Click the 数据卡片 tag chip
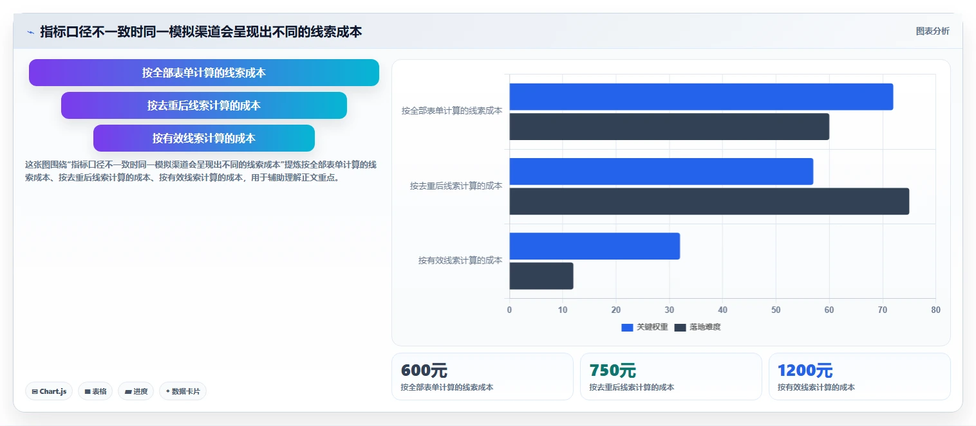This screenshot has height=426, width=976. point(183,391)
